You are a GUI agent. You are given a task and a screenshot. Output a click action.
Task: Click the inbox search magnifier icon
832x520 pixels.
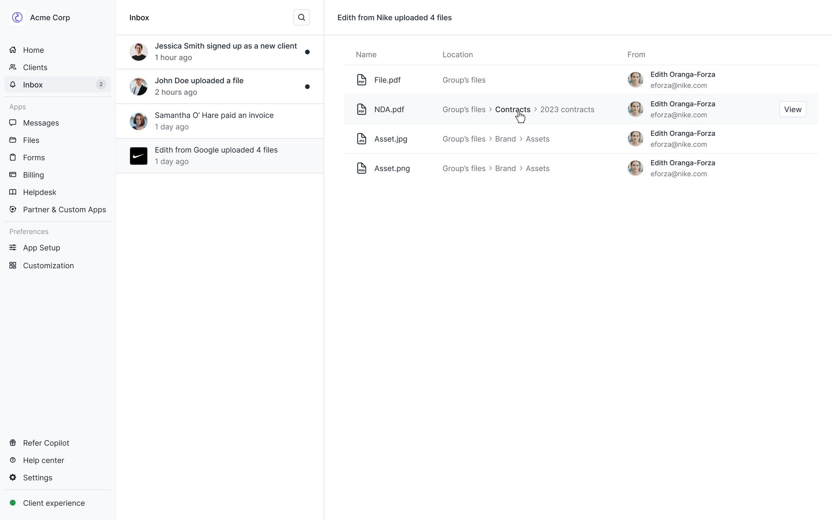pos(301,17)
